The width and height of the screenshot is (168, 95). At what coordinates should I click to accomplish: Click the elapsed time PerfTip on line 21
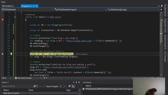coord(81,54)
